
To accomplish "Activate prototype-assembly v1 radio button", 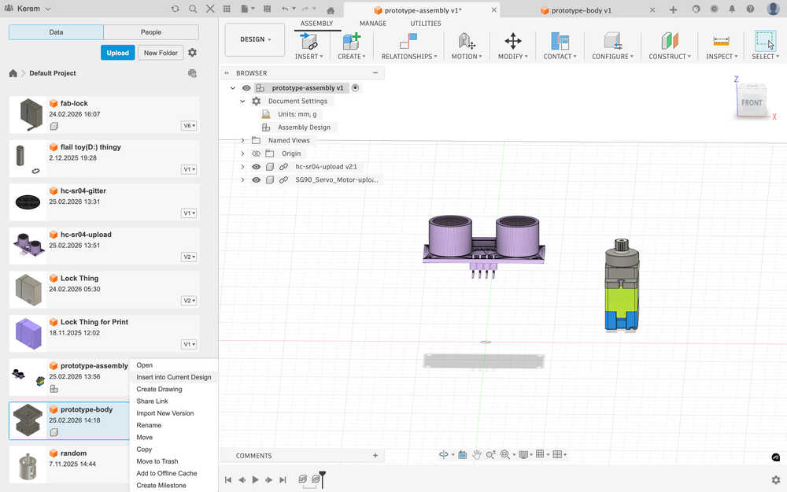I will (x=356, y=88).
